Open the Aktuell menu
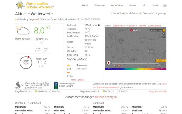 tap(85, 5)
